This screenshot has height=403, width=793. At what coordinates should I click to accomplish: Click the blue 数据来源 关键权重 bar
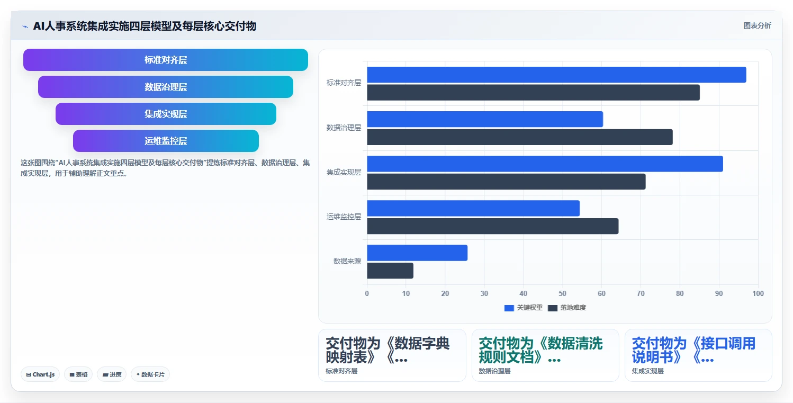pos(417,253)
